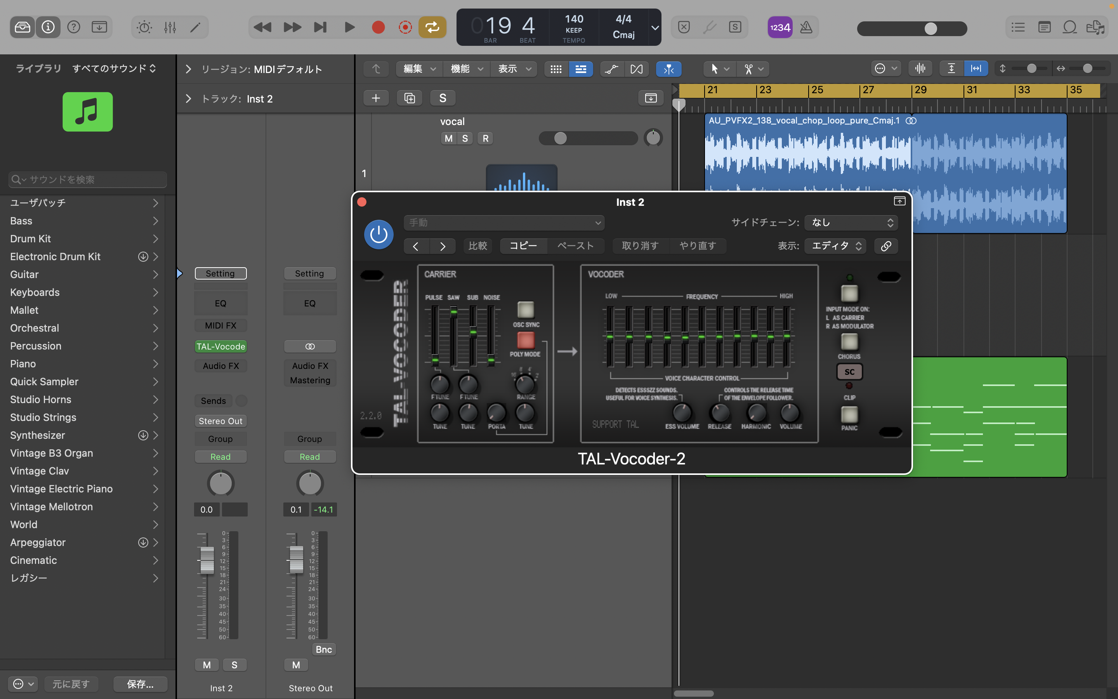
Task: Click the 比較 compare button
Action: (478, 246)
